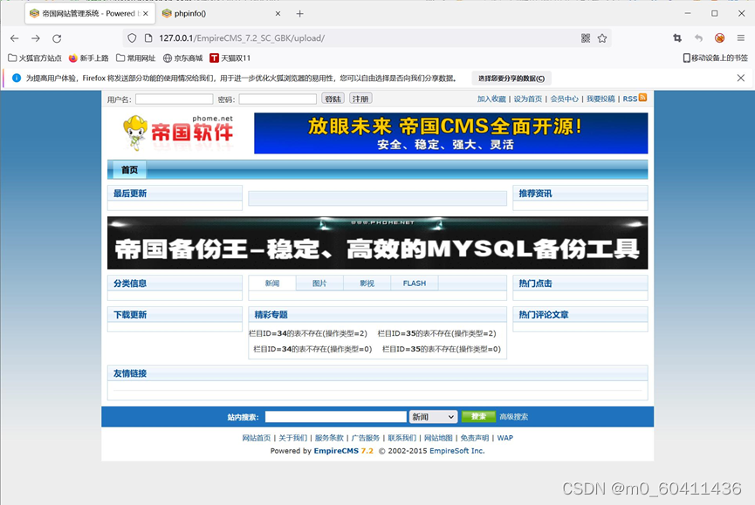Image resolution: width=755 pixels, height=505 pixels.
Task: Click the undo arrow toolbar icon
Action: click(698, 38)
